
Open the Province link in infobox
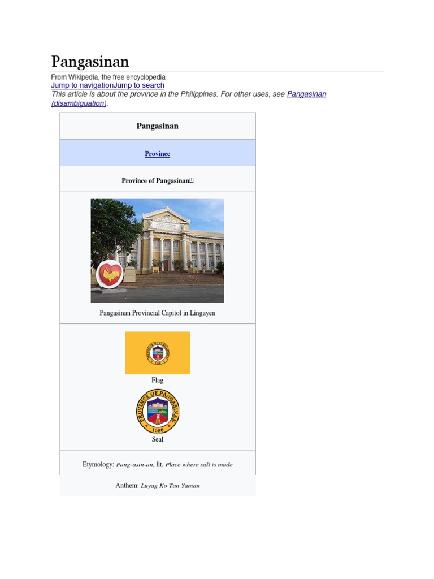tap(157, 154)
